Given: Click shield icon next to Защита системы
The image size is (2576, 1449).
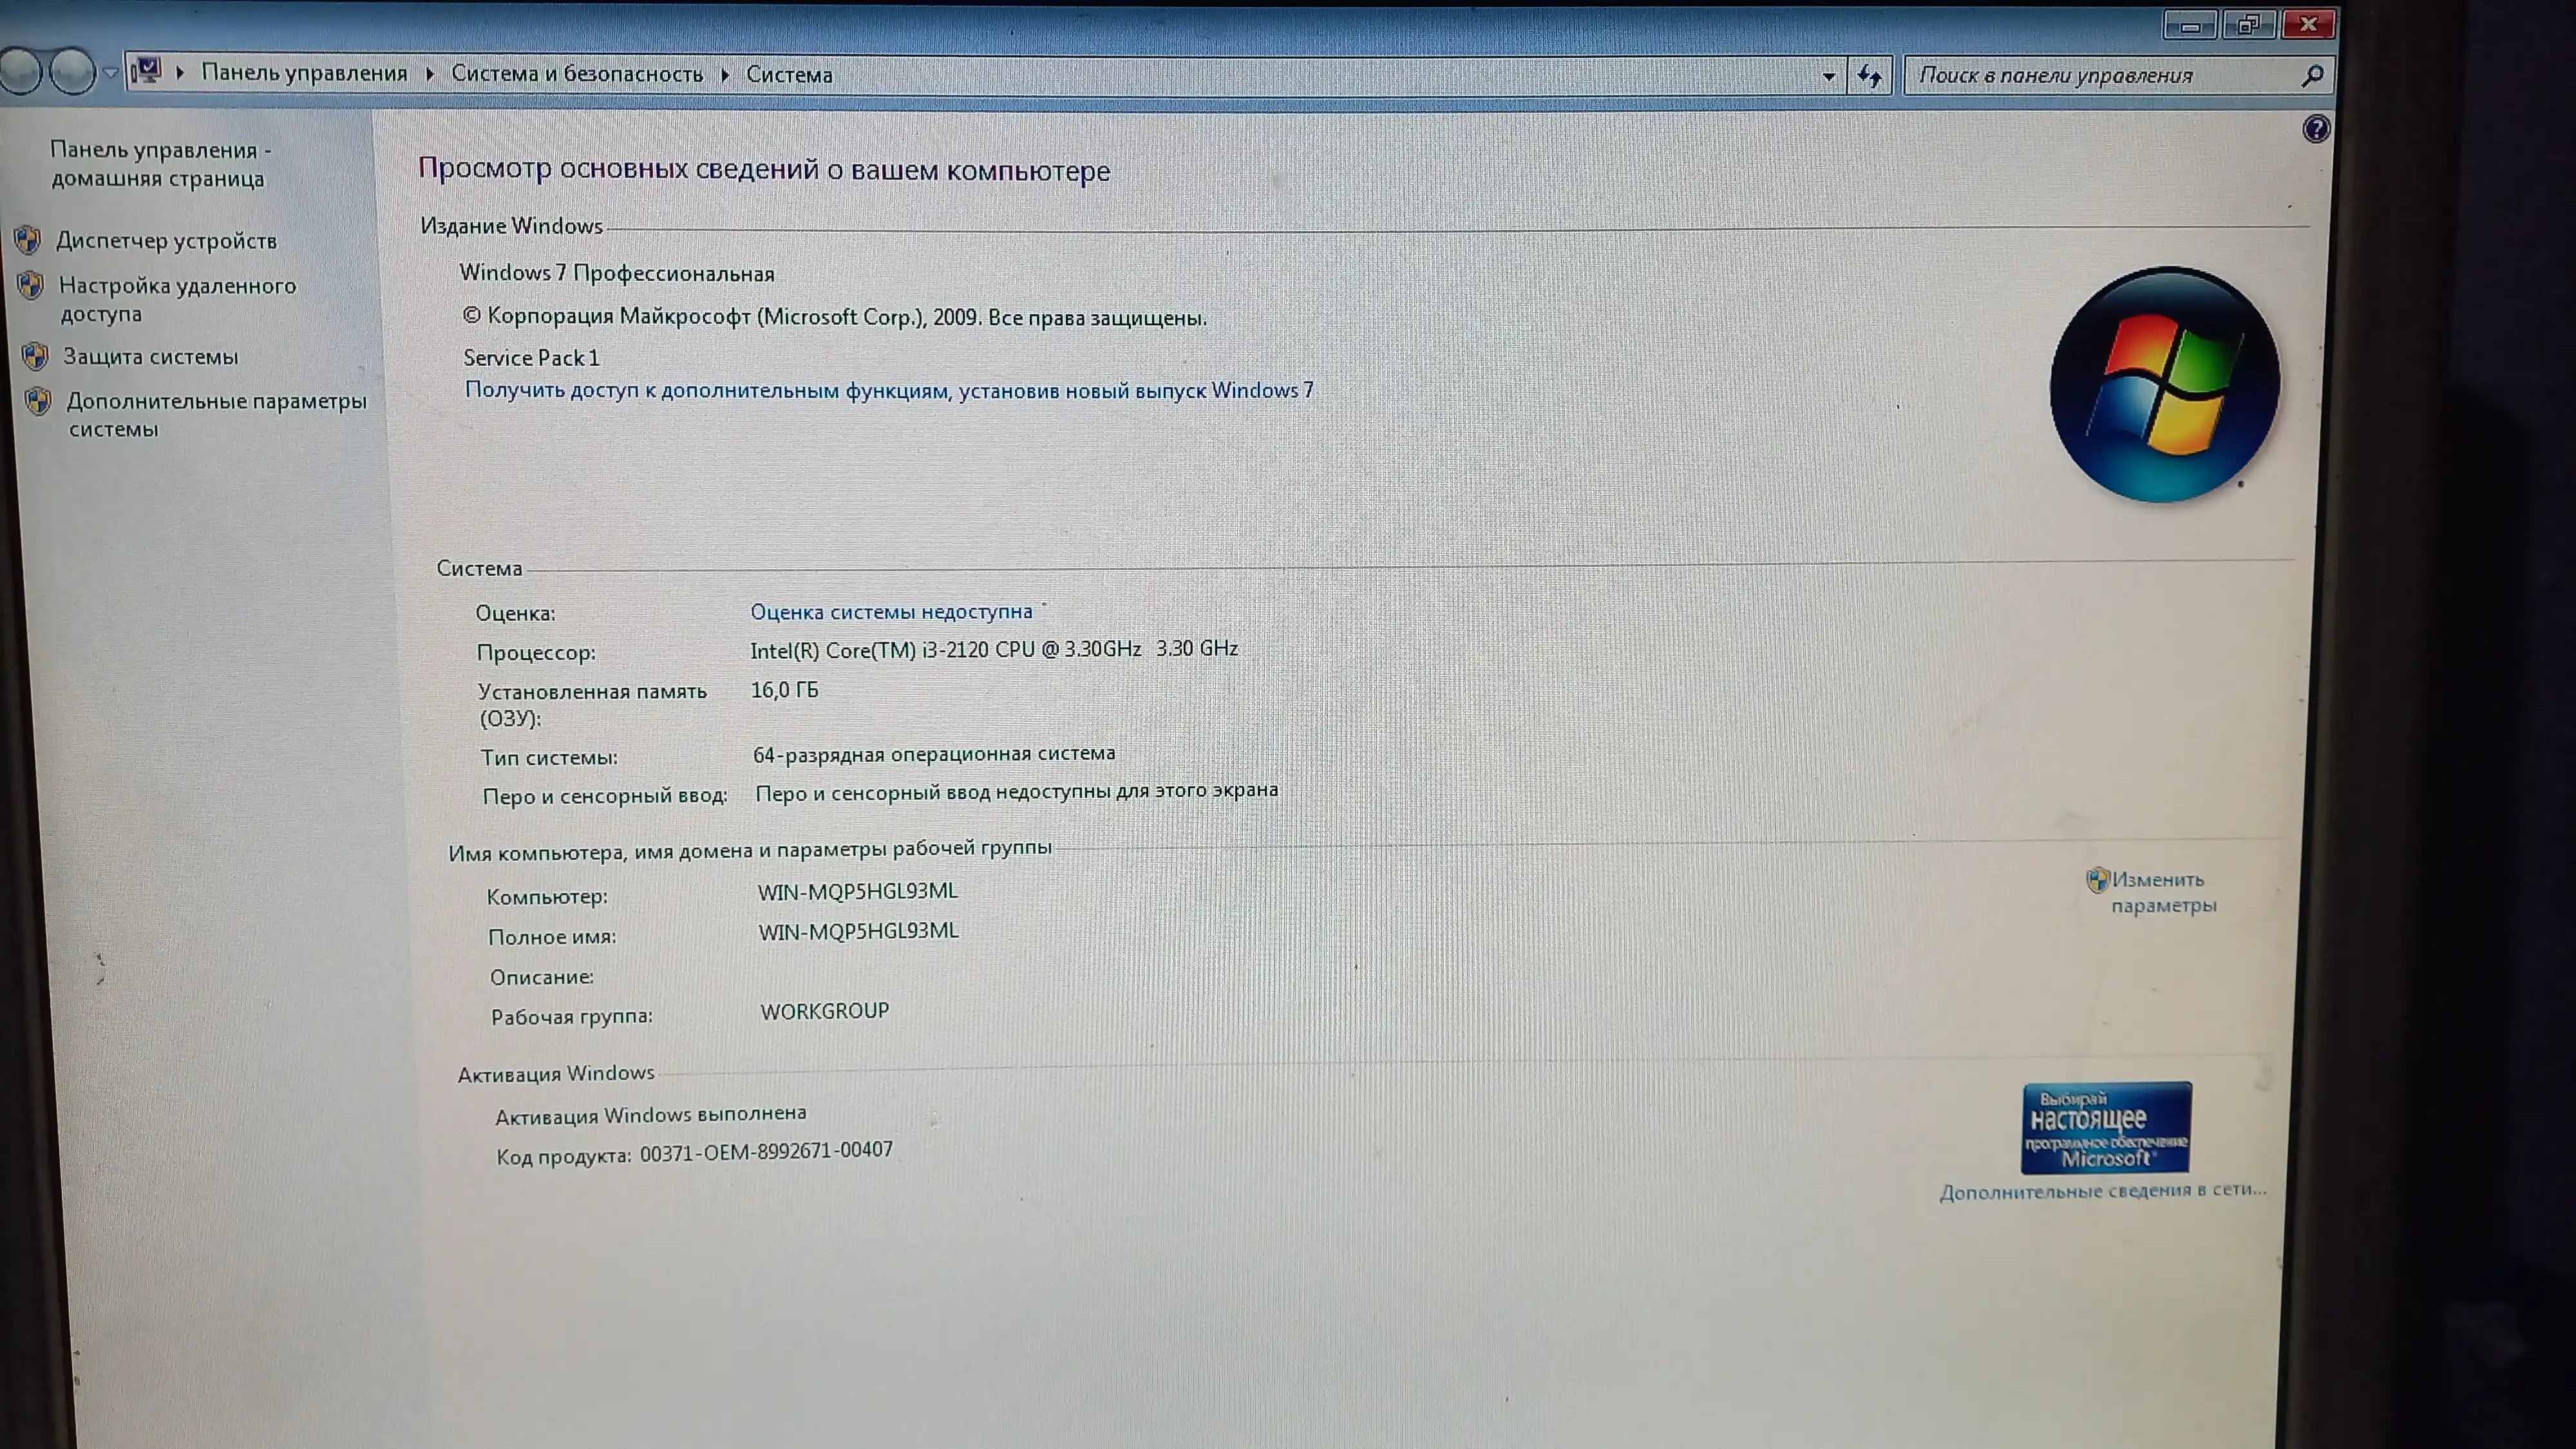Looking at the screenshot, I should click(x=35, y=356).
